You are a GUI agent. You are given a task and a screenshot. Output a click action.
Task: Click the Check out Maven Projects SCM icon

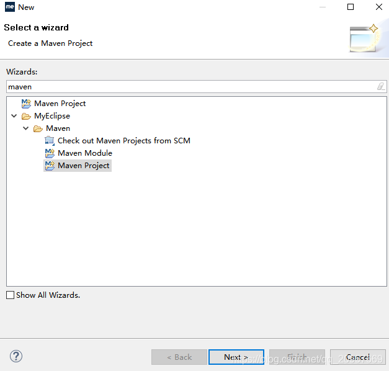[x=50, y=141]
